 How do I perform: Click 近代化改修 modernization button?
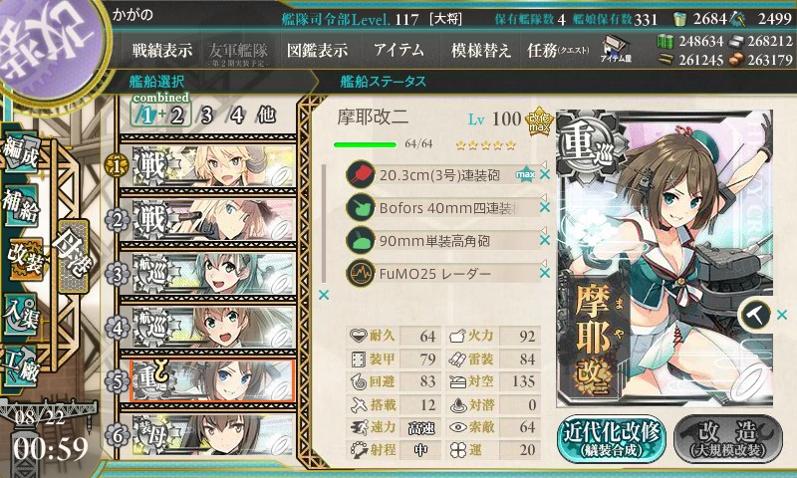point(612,439)
